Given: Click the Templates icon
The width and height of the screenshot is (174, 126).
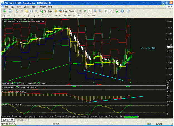Looking at the screenshot, I should click(128, 11).
